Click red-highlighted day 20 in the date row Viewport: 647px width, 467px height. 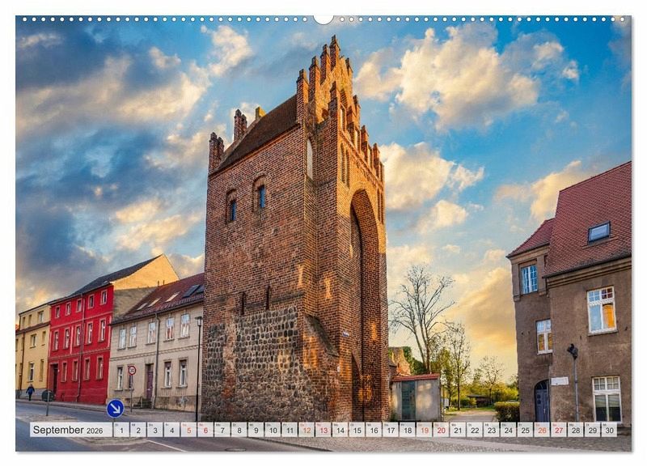441,430
